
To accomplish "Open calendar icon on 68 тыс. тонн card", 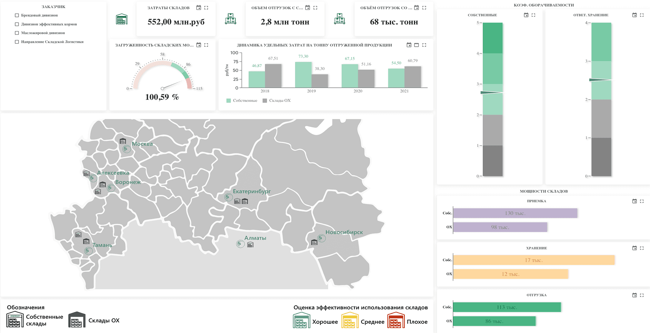I will coord(416,8).
